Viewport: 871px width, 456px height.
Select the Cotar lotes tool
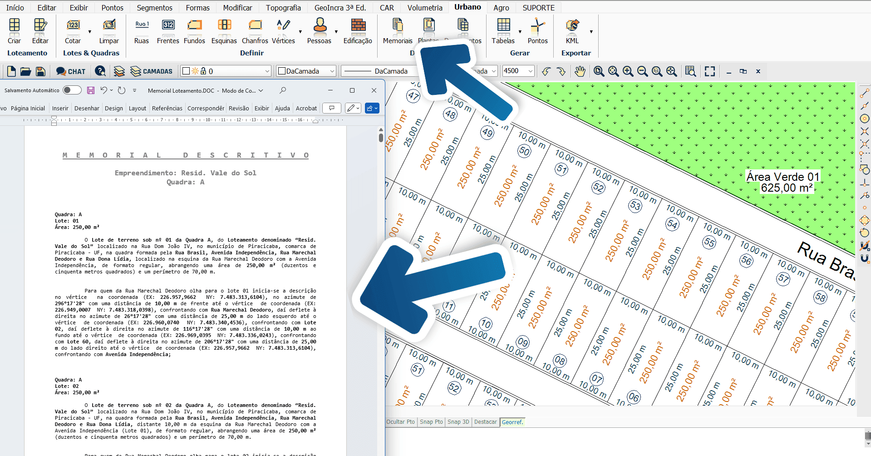(x=73, y=31)
